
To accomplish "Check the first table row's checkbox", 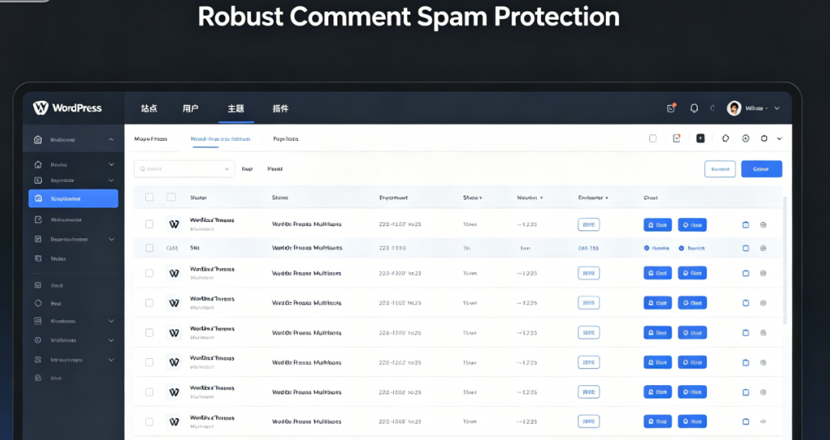I will [149, 224].
